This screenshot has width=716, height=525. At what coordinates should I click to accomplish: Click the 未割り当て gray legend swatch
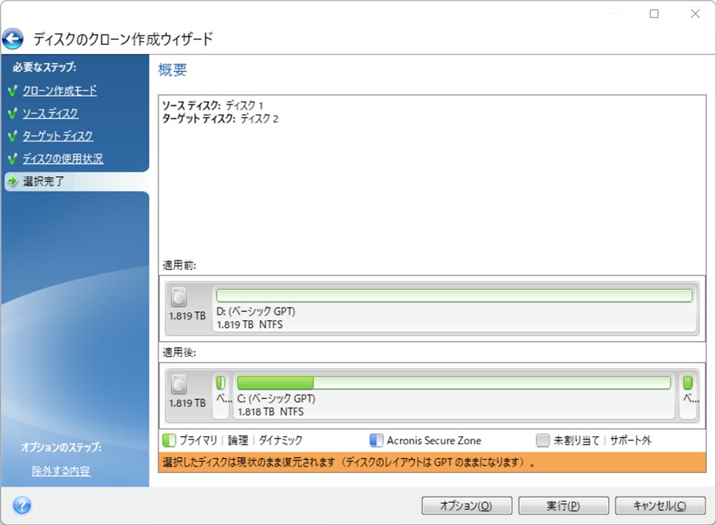[543, 440]
